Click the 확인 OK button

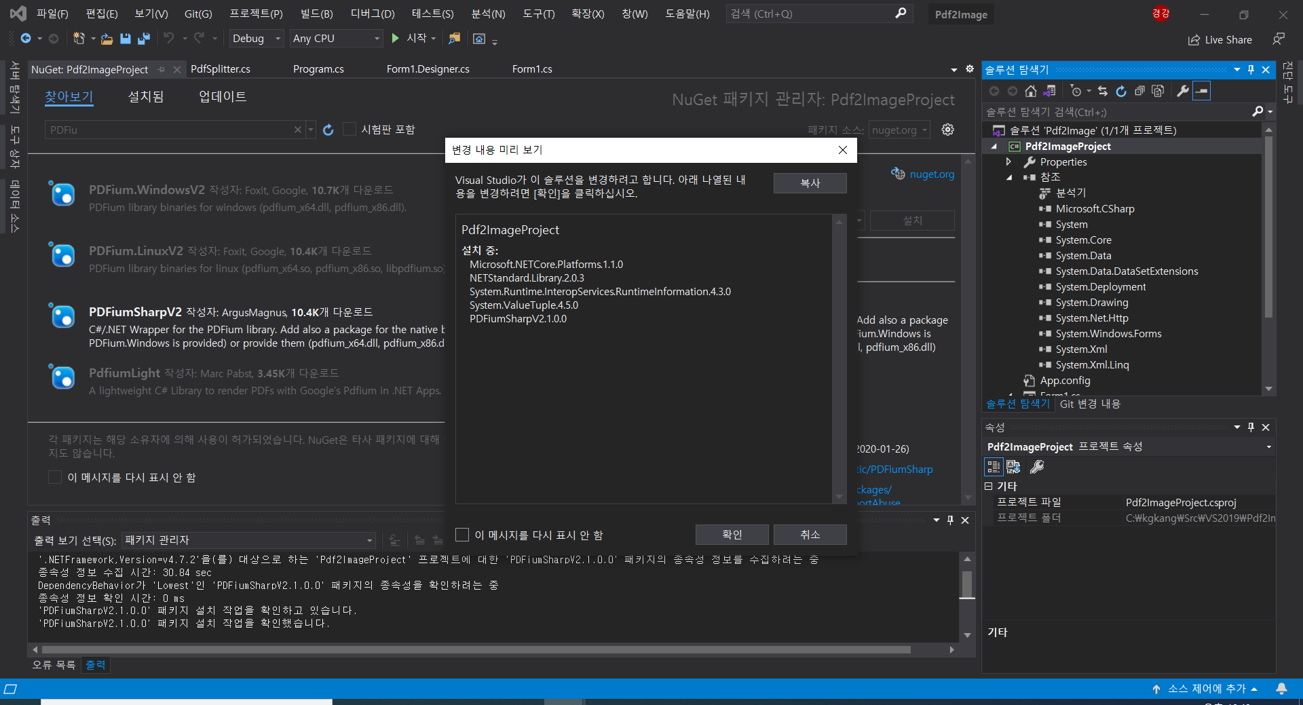(732, 535)
